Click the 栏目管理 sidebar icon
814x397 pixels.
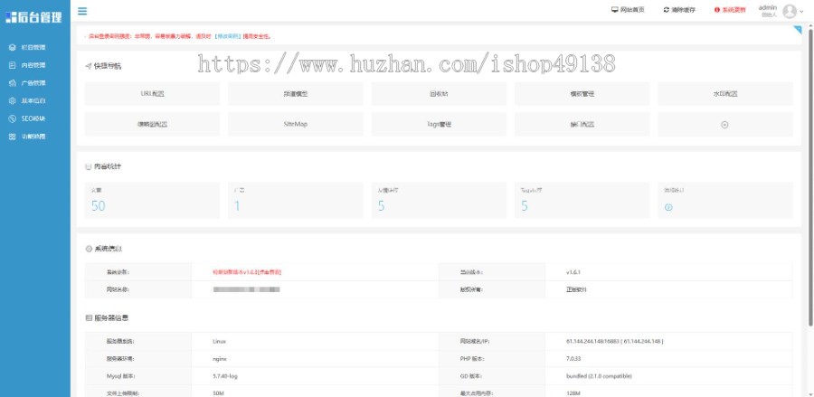(13, 47)
